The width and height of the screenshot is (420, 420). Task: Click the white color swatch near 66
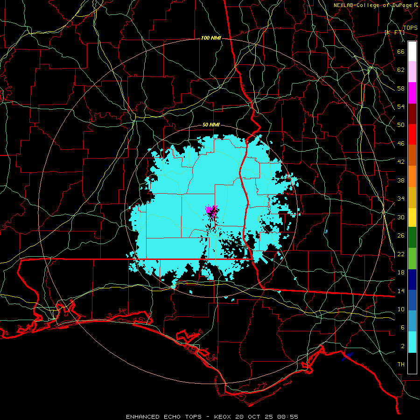[x=412, y=51]
